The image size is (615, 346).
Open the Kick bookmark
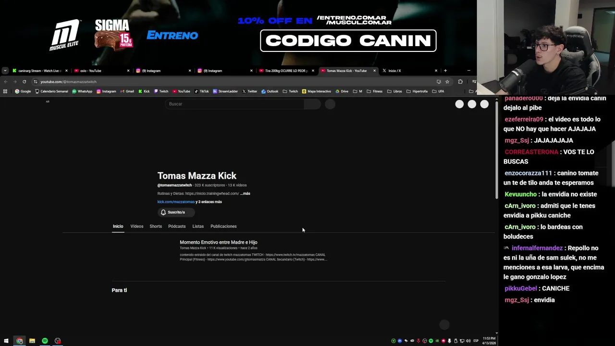tap(144, 91)
